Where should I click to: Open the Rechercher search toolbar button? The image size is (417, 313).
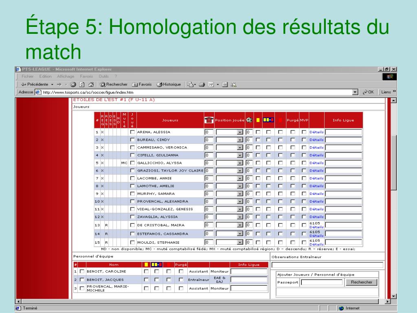[114, 84]
